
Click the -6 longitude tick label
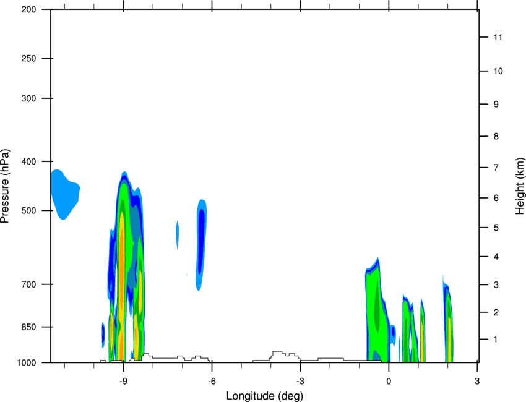coord(212,381)
